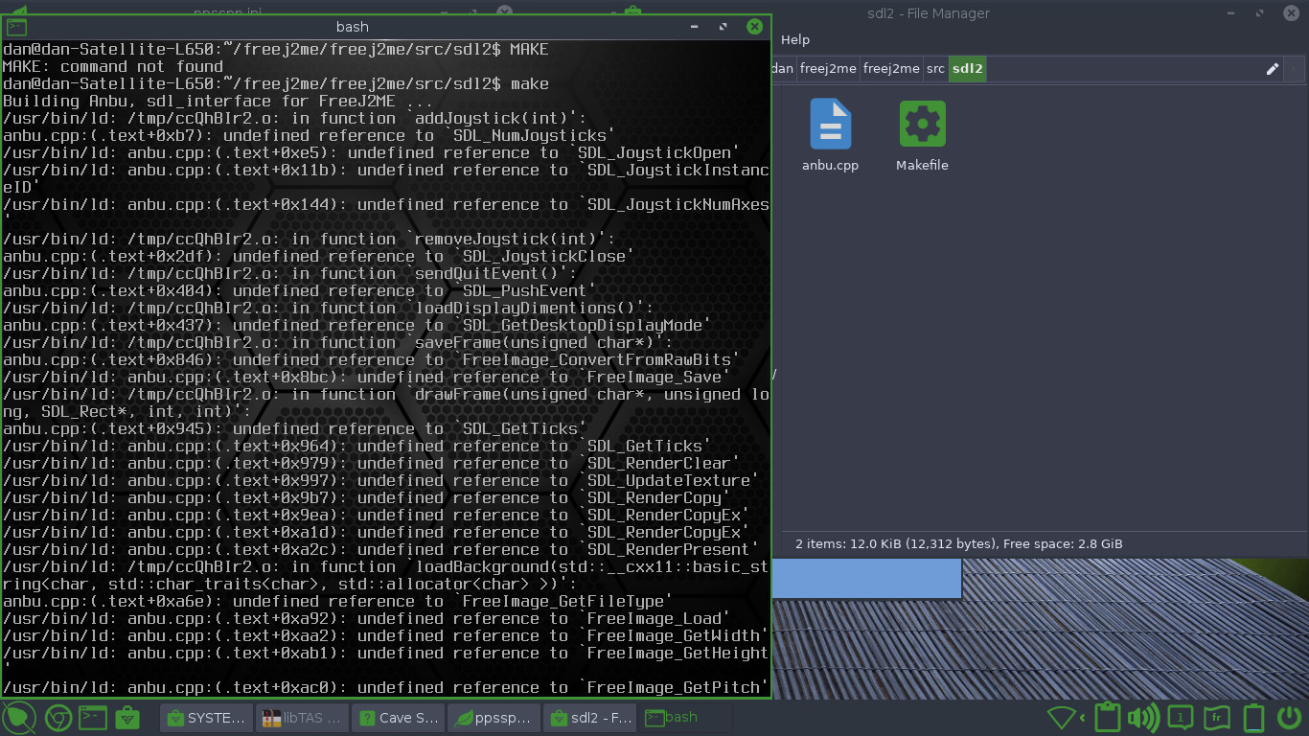Click the terminal window menu icon in bash titlebar

pos(16,27)
